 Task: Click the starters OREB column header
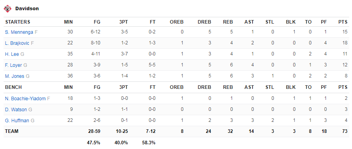(177, 22)
